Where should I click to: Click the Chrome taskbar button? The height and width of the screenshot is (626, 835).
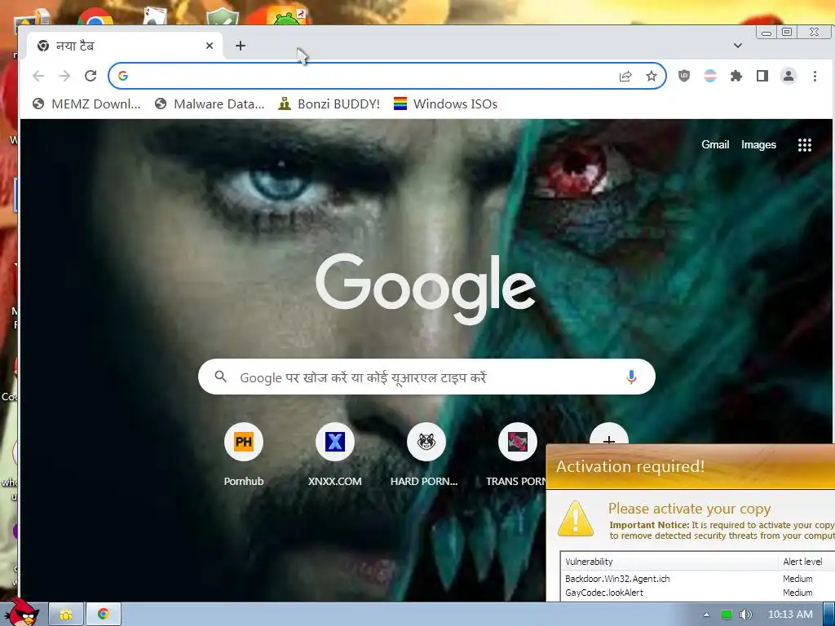tap(104, 615)
